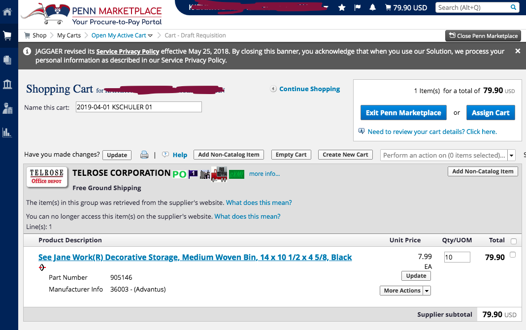Open the Notifications bell icon

click(372, 7)
